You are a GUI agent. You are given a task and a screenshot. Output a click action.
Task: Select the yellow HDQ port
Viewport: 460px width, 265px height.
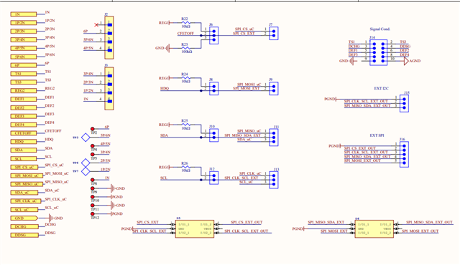coord(24,142)
